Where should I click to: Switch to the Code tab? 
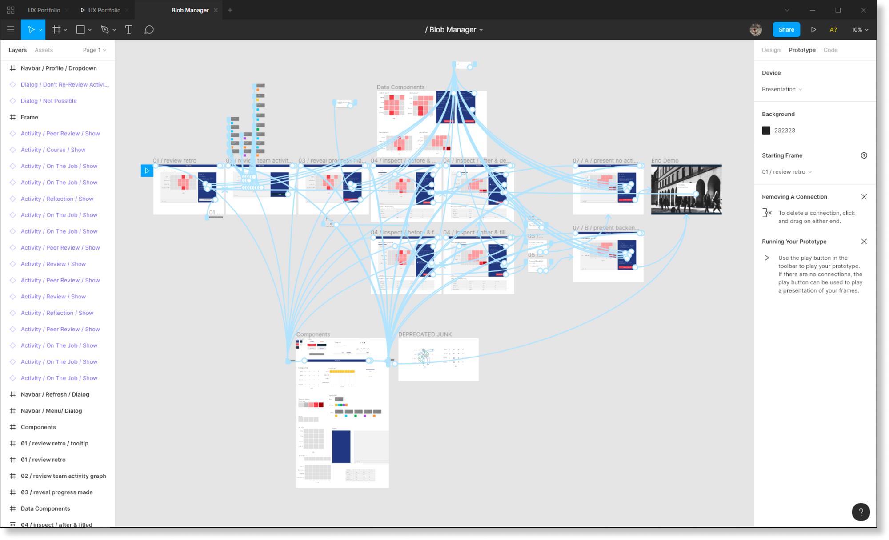pos(830,49)
